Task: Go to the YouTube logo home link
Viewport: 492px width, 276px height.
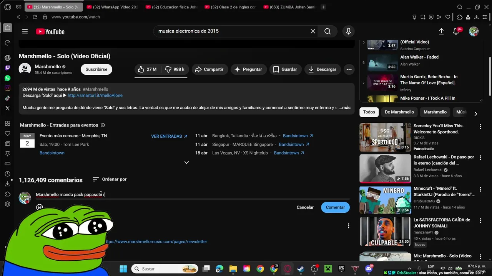Action: click(x=50, y=31)
